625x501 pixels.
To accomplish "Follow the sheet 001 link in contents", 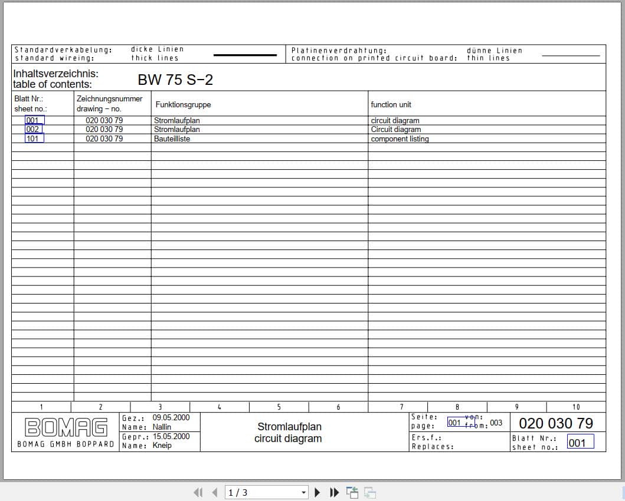I will pyautogui.click(x=35, y=120).
